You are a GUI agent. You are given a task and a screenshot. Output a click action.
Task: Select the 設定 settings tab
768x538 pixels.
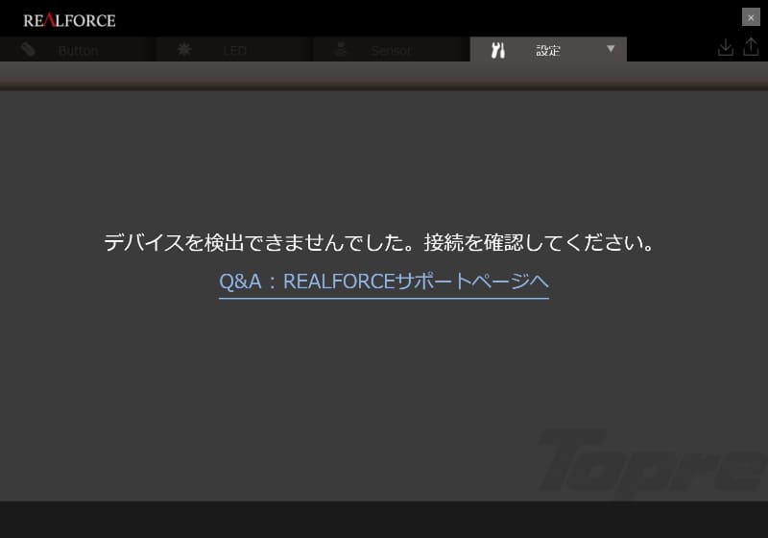[548, 50]
